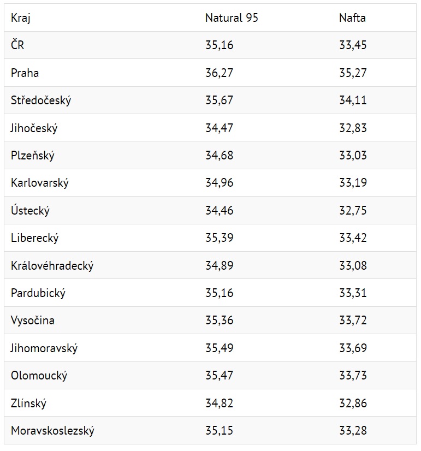Click the Nafta column header
Screen dimensions: 421x451
352,18
